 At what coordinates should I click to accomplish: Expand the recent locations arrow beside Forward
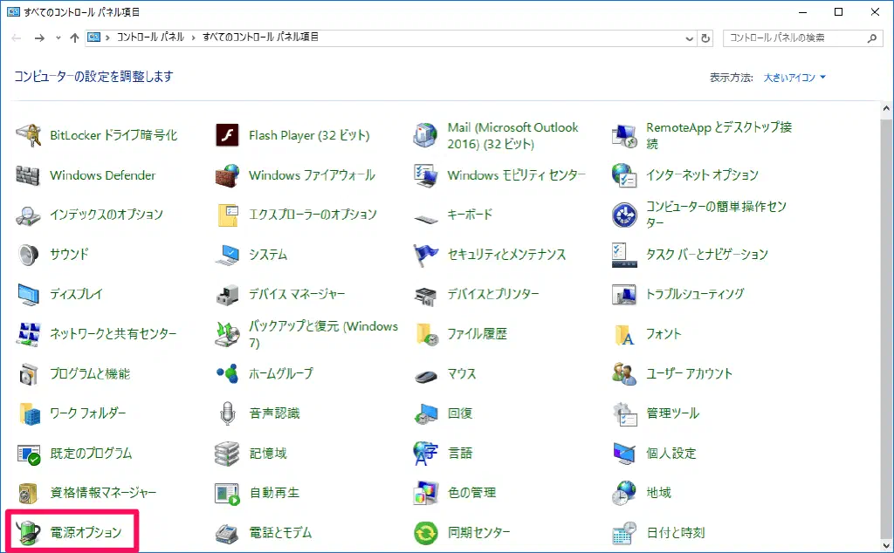[x=58, y=38]
